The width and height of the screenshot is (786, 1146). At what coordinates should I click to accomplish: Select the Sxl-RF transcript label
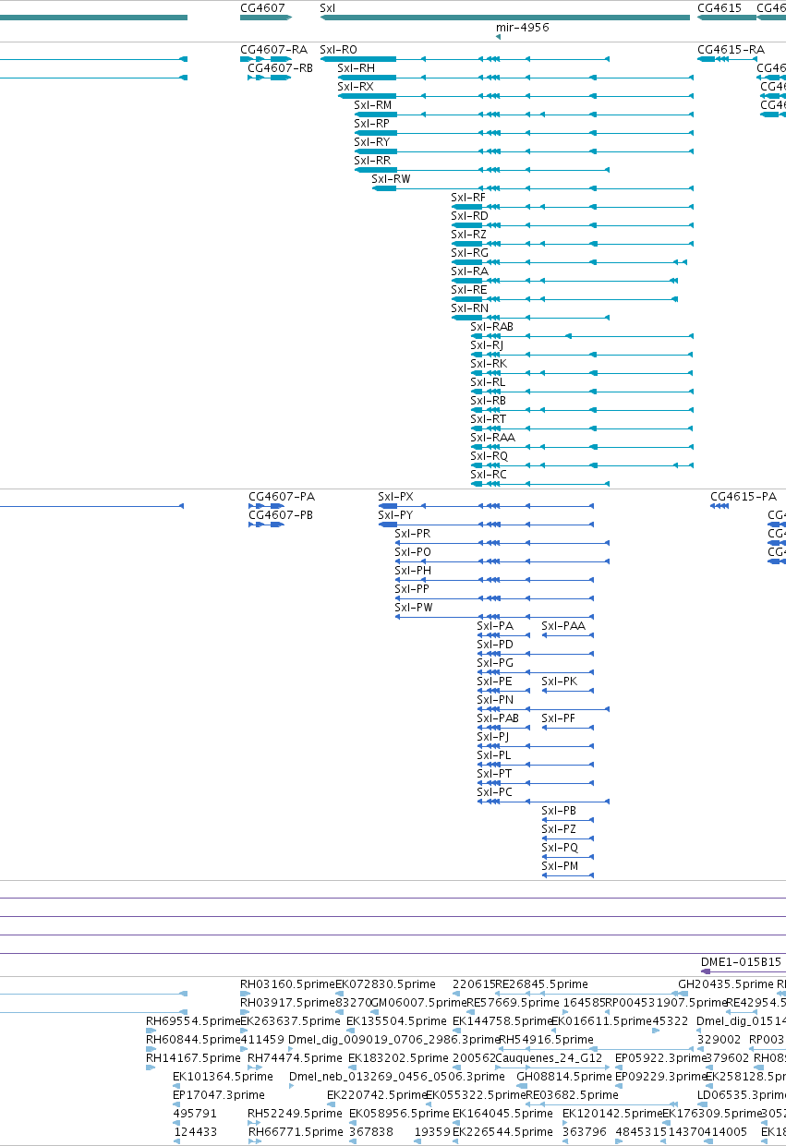(x=468, y=198)
